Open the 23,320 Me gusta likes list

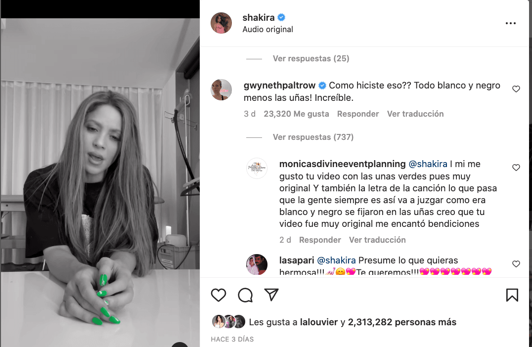coord(296,114)
